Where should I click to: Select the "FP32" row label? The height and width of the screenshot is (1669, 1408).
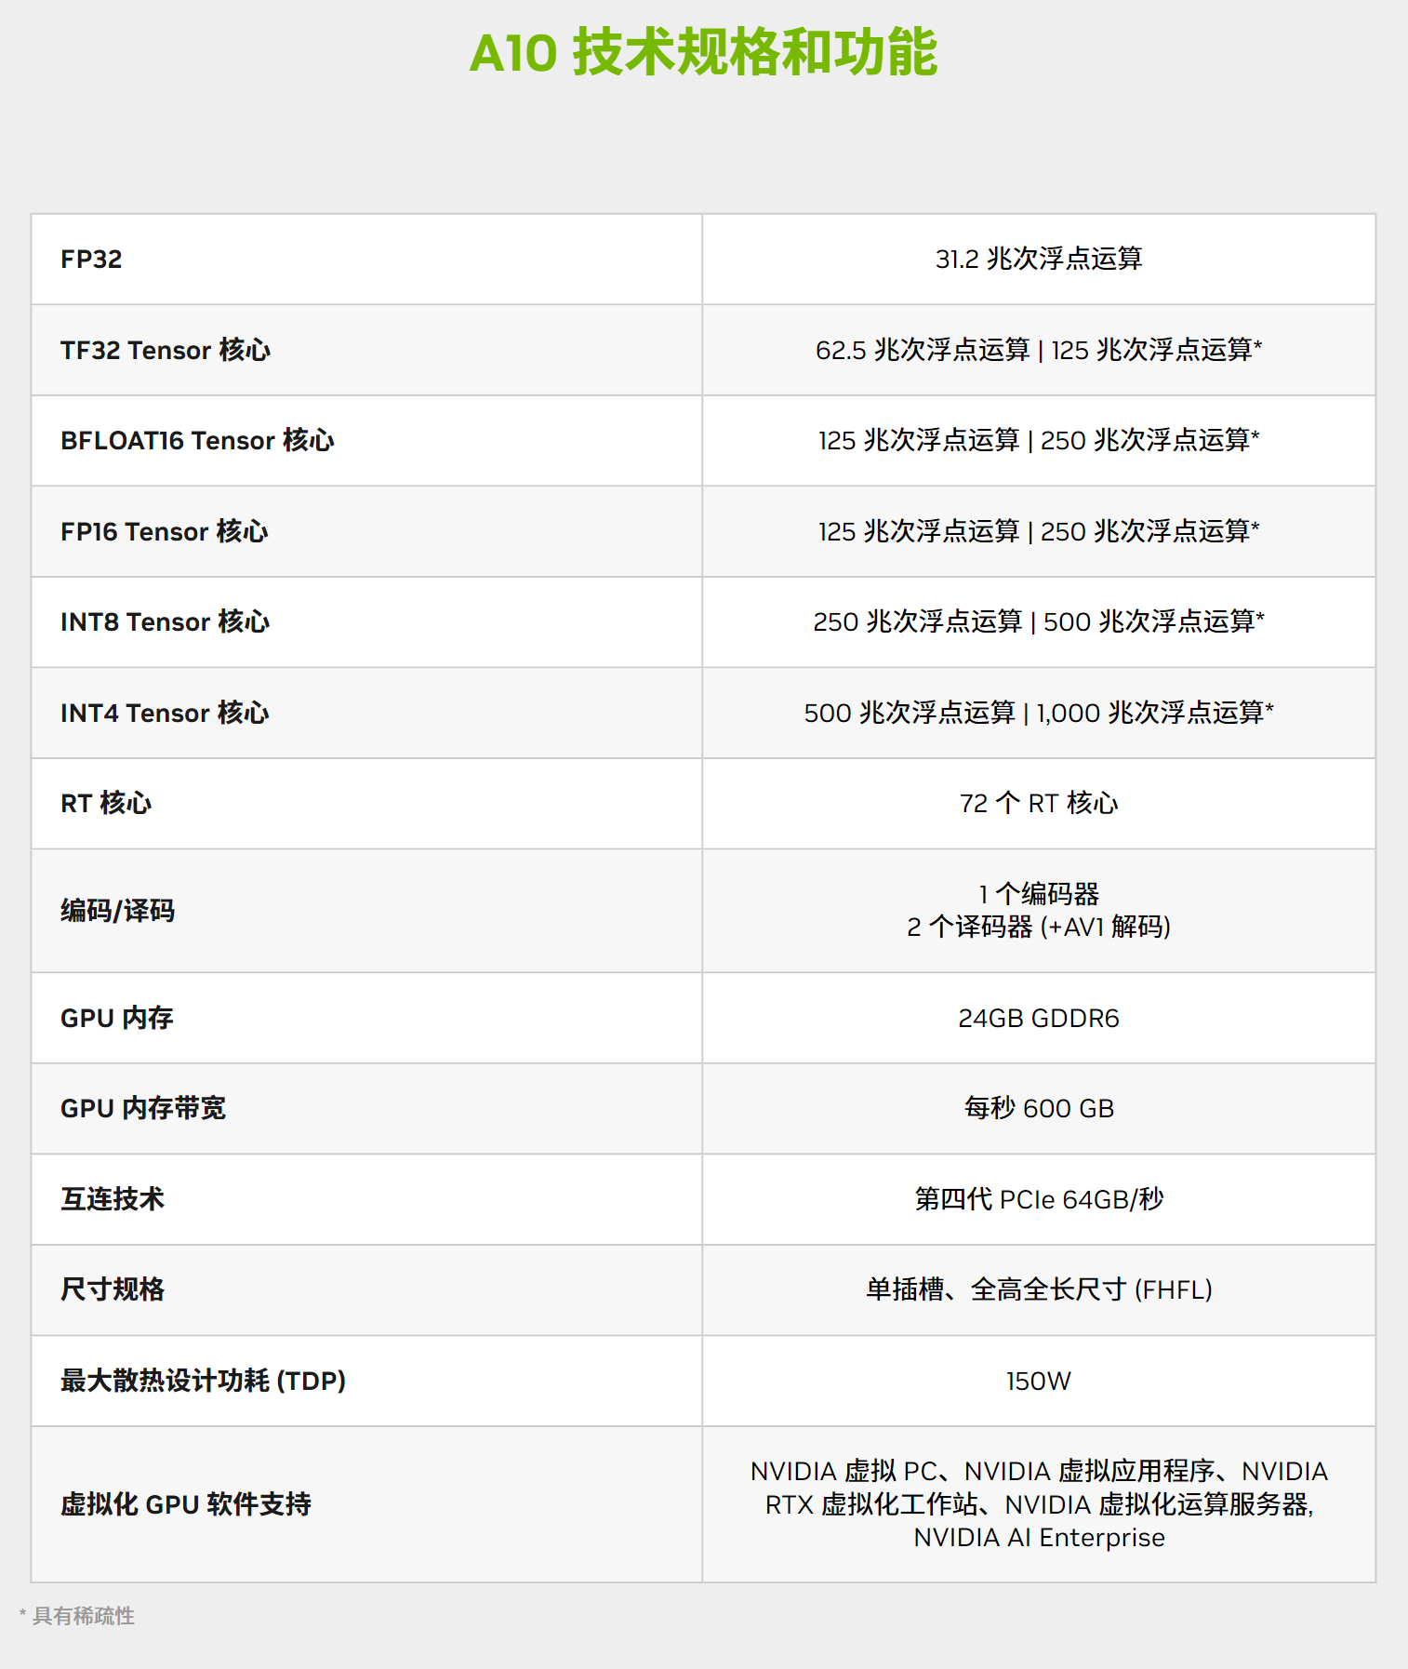[x=91, y=260]
